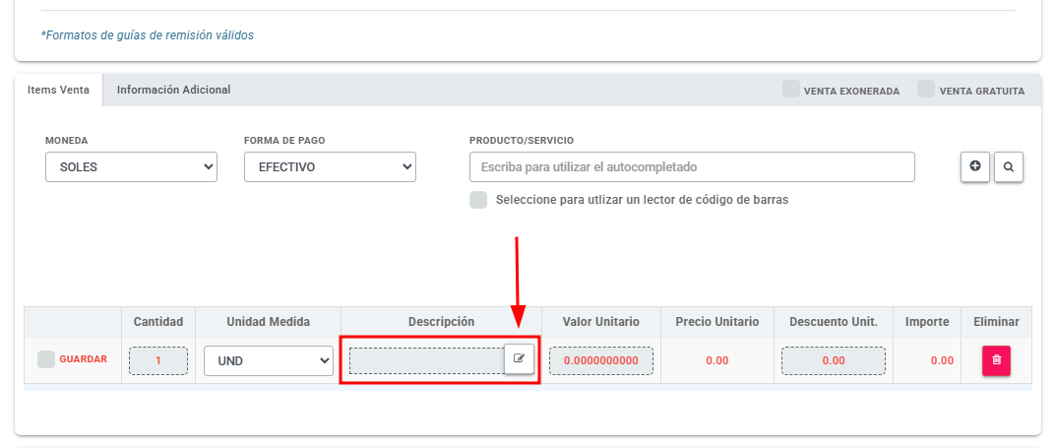Click the Descuento Unit. field 0.00
Screen dimensions: 1057x448
[x=834, y=360]
